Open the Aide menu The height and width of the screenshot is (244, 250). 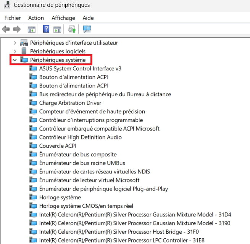pos(88,18)
